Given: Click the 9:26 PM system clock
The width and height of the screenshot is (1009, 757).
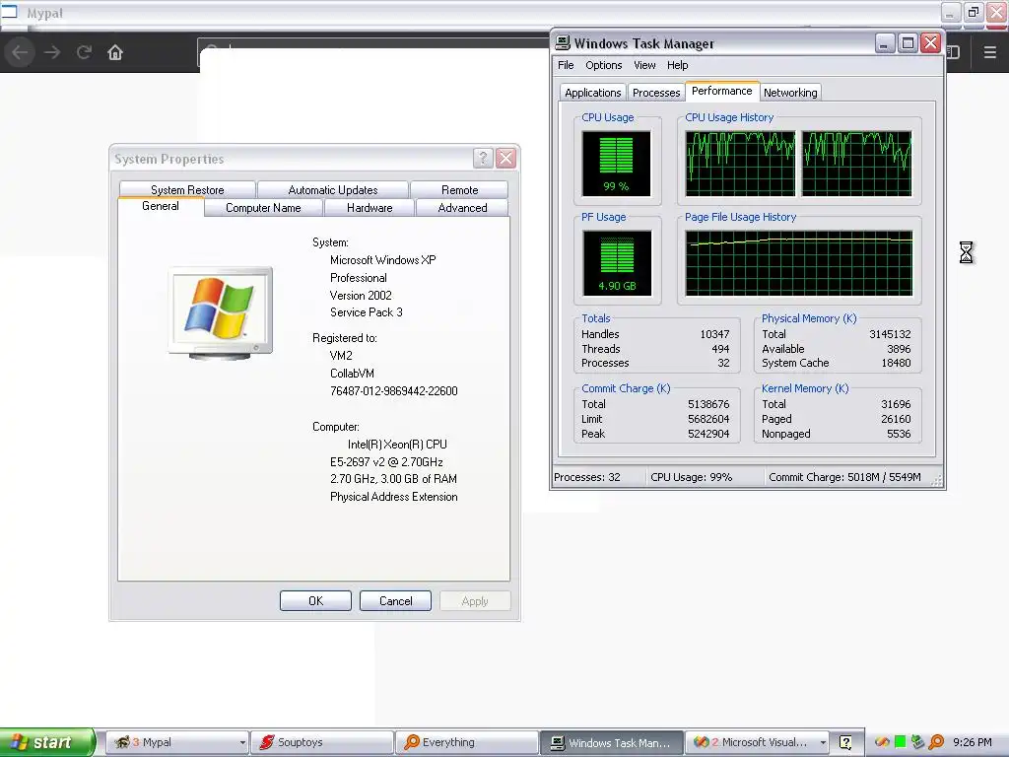Looking at the screenshot, I should 973,742.
